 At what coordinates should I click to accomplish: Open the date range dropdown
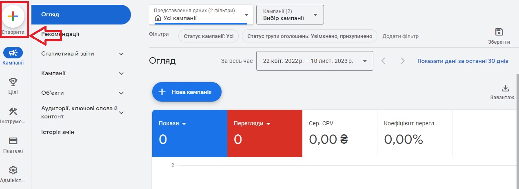[315, 61]
